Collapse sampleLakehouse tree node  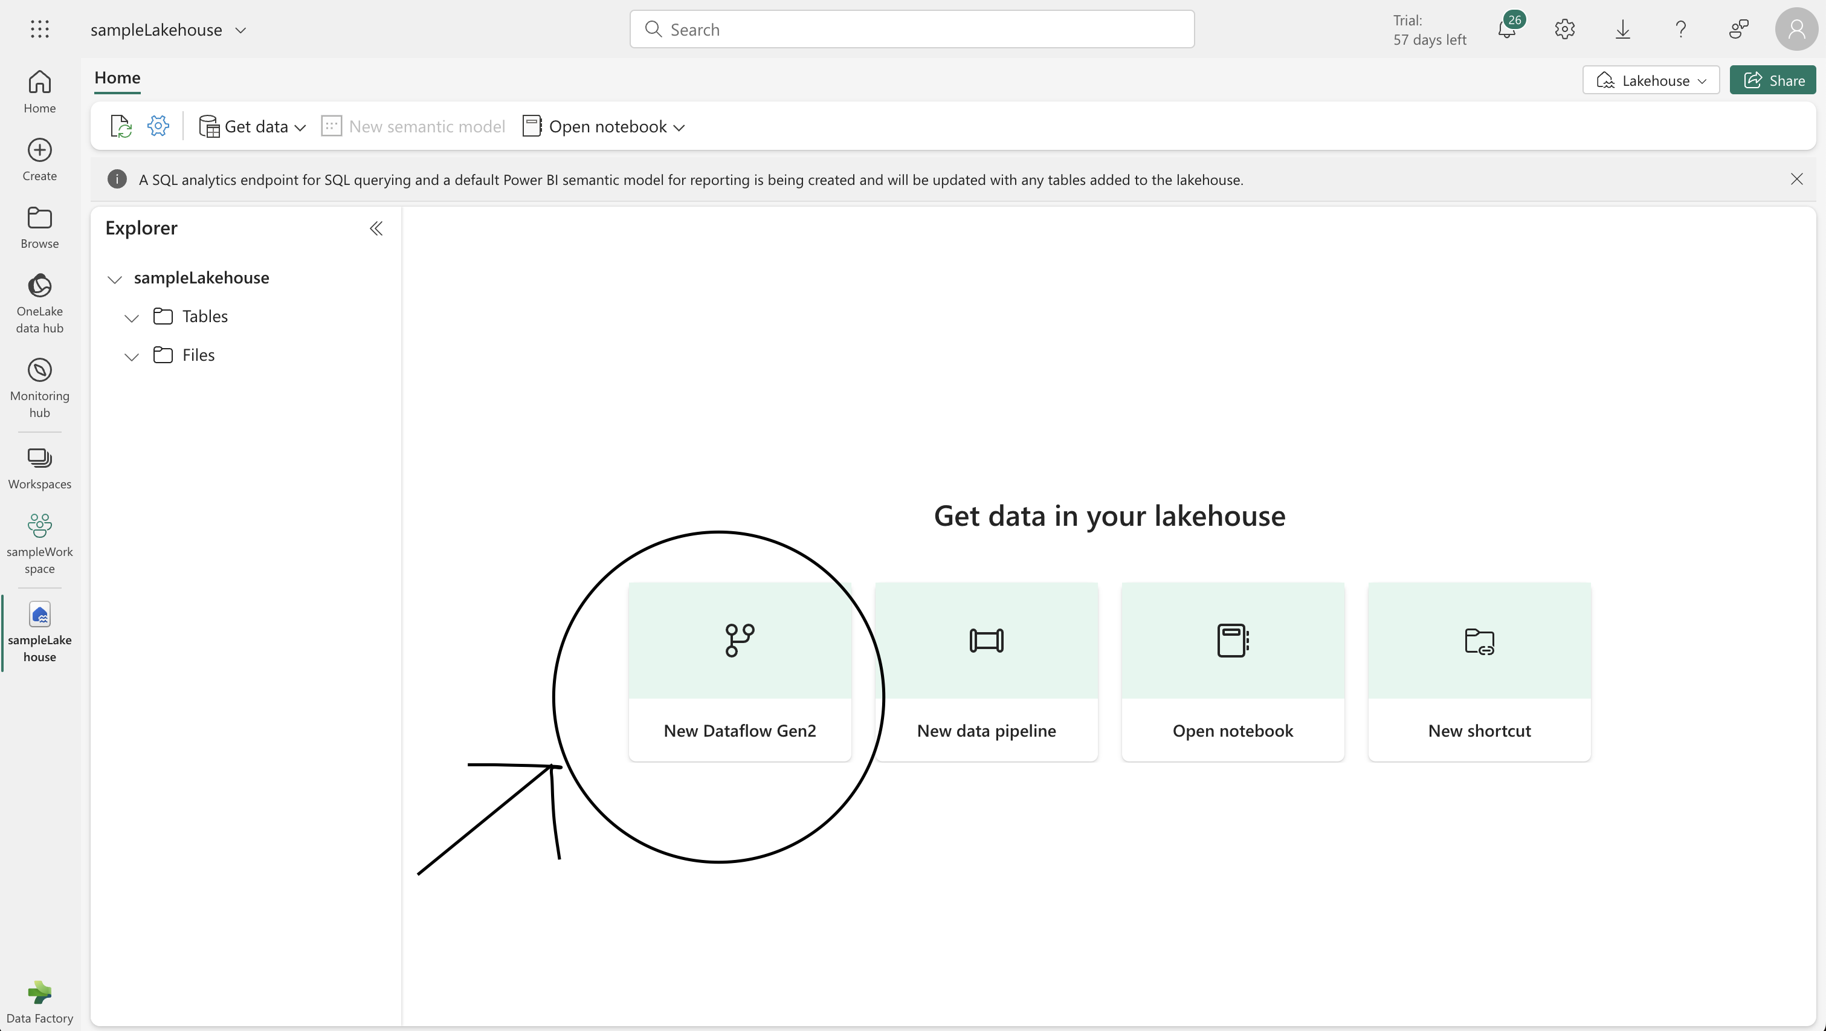click(115, 279)
